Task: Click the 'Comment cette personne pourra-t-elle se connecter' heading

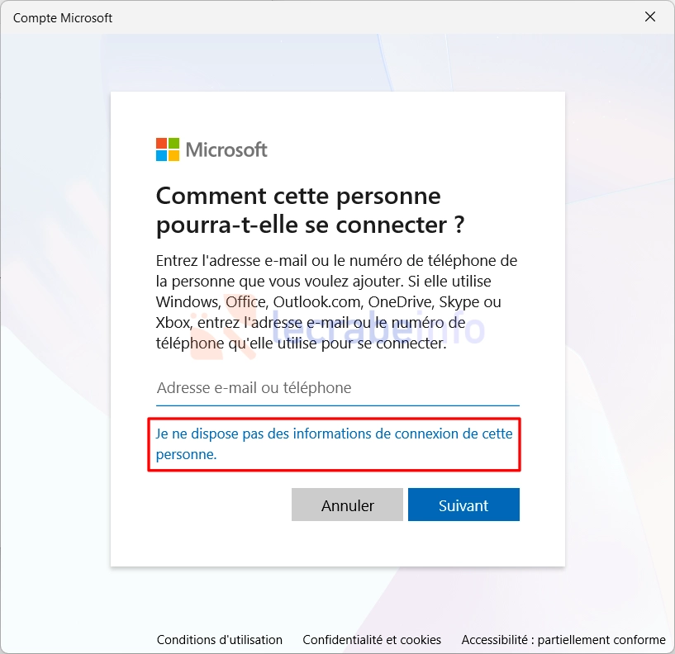Action: tap(310, 210)
